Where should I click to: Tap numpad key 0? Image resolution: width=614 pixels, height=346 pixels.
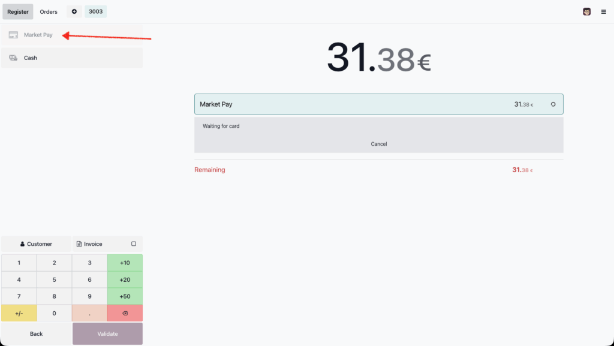tap(55, 313)
